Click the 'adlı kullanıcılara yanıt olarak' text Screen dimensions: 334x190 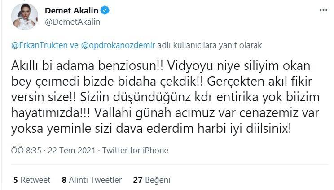point(210,45)
